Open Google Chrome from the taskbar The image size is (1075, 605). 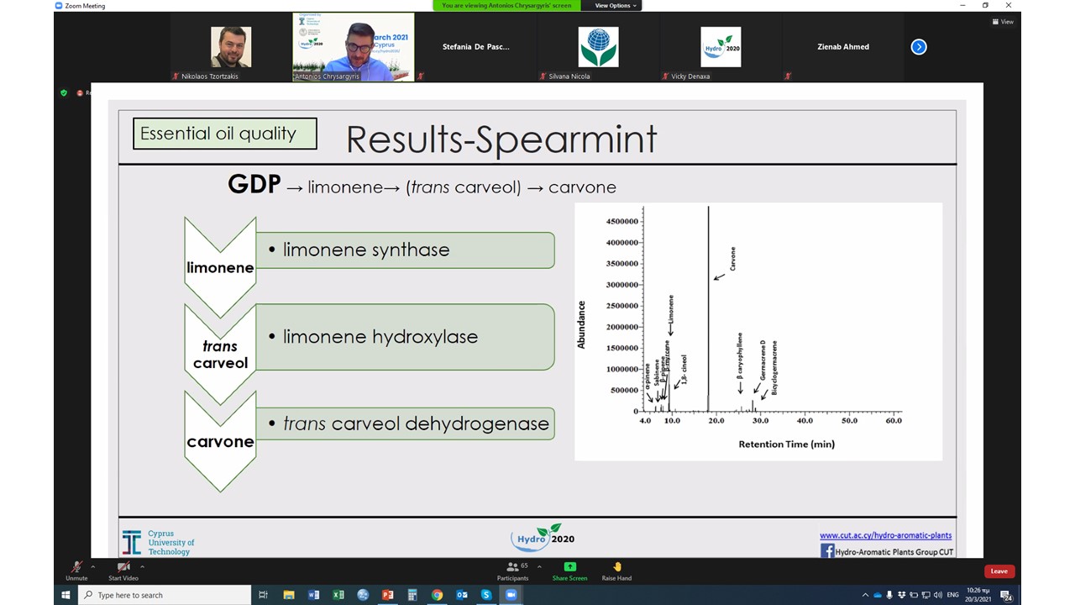(x=437, y=595)
